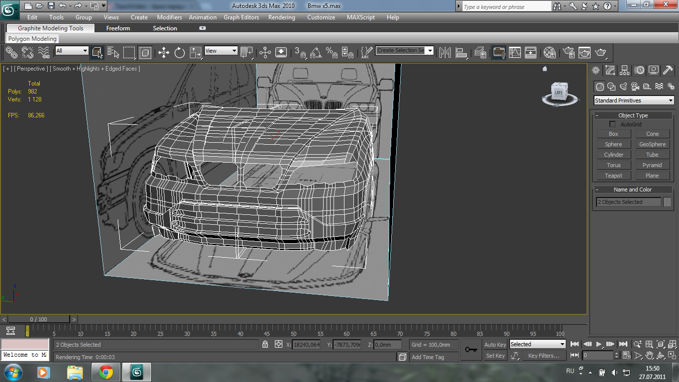
Task: Play the animation
Action: point(599,344)
